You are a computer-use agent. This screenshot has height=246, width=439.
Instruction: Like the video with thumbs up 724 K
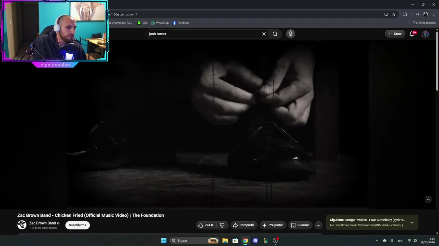tap(206, 225)
